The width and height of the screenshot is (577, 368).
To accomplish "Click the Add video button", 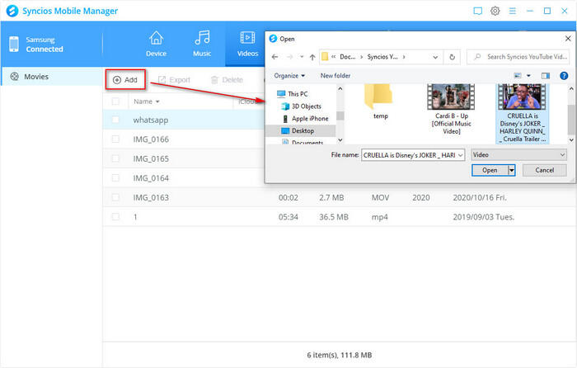I will [x=125, y=79].
